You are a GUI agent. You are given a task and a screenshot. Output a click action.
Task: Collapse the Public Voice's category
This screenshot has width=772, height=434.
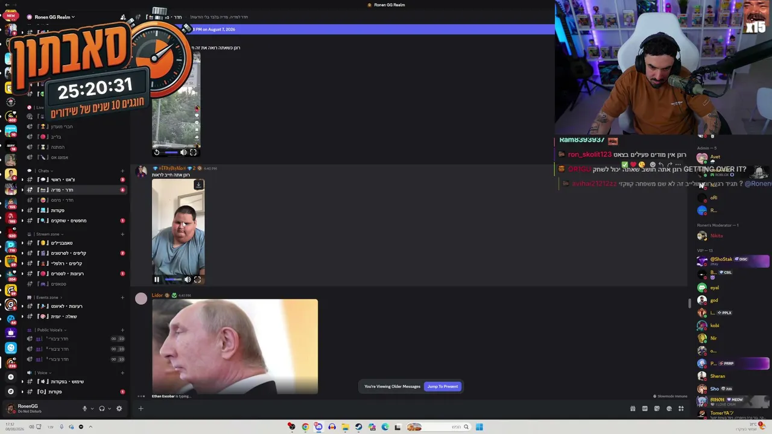[49, 330]
